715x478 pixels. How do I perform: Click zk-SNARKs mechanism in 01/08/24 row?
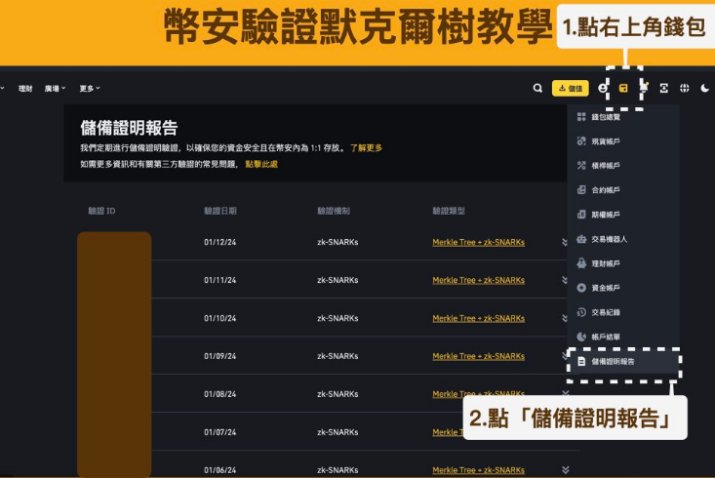338,394
